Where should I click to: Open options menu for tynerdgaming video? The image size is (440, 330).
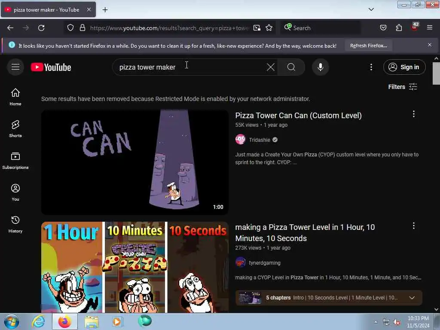[x=414, y=226]
